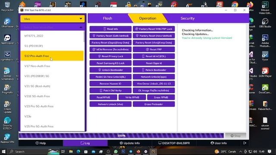Click Unlock Bootloader button
Screen dimensions: 276x155
point(110,70)
